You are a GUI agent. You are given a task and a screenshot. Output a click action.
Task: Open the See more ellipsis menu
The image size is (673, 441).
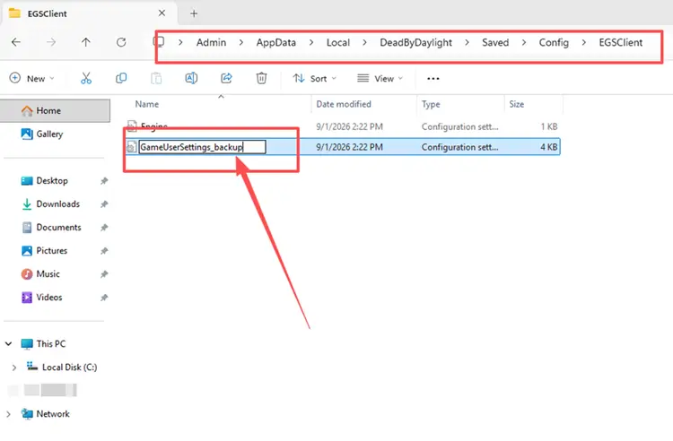click(433, 78)
